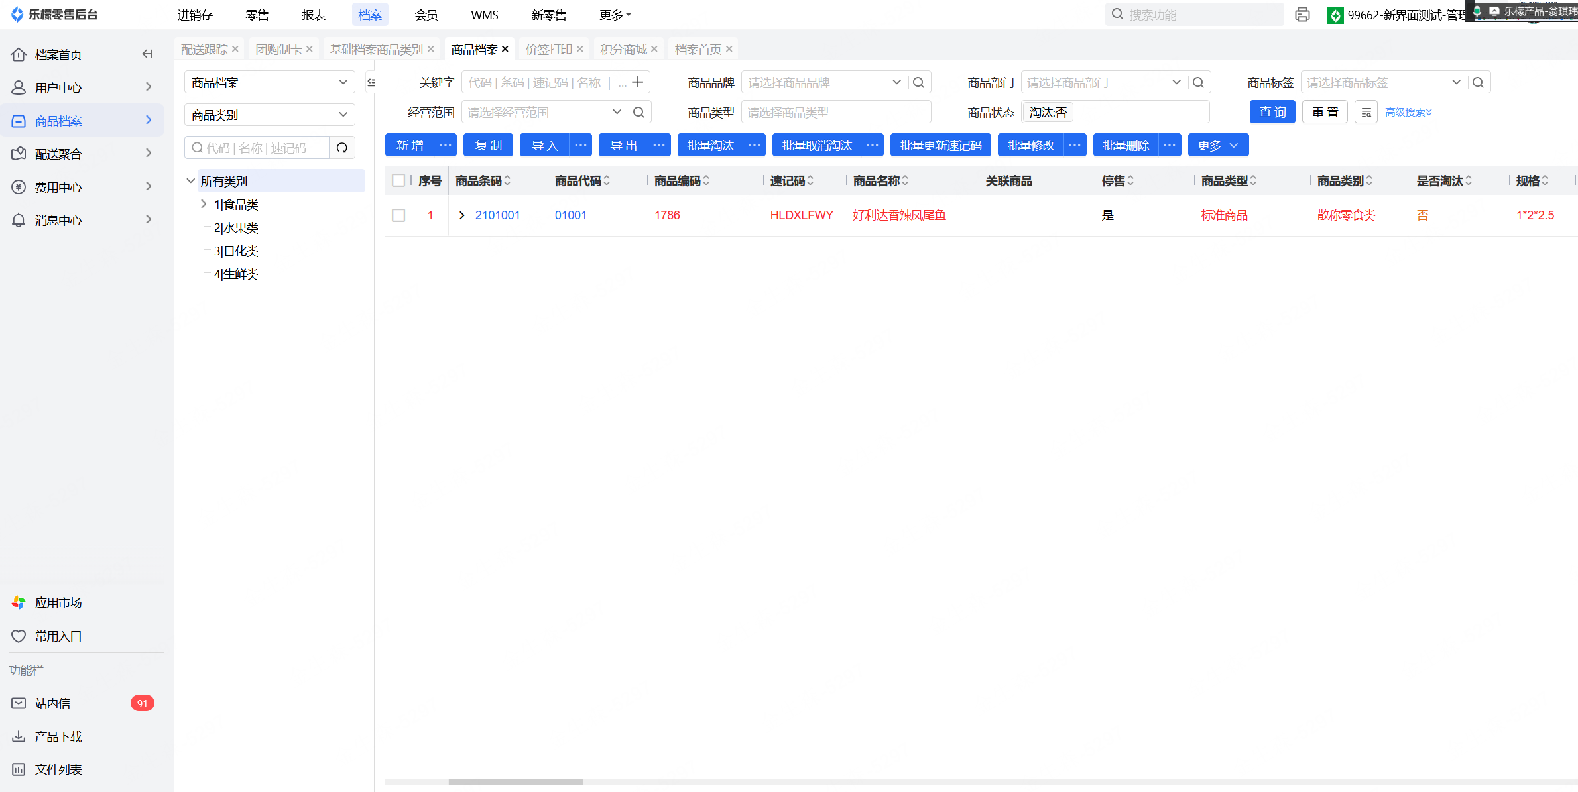Click search icon beside 商品标签 dropdown

click(1478, 82)
